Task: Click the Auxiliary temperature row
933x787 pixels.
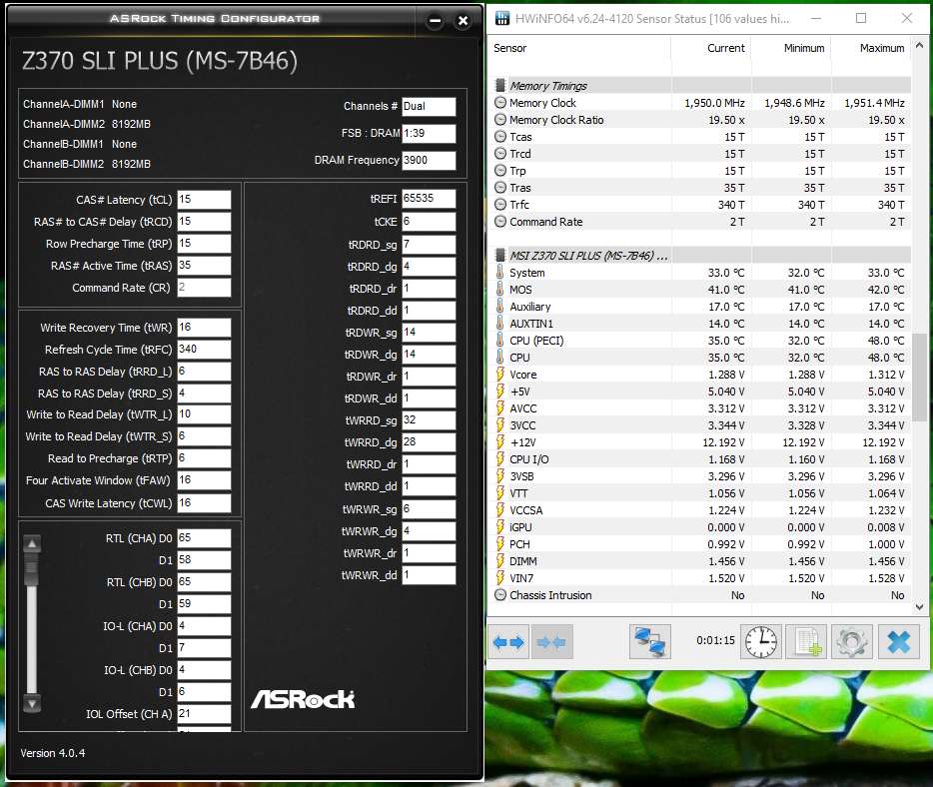Action: click(699, 307)
